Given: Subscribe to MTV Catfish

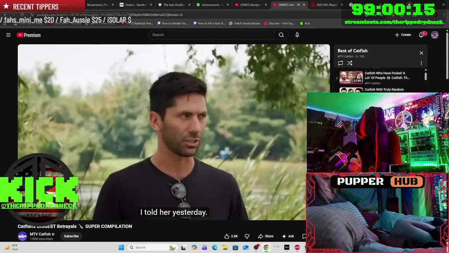Looking at the screenshot, I should [71, 236].
